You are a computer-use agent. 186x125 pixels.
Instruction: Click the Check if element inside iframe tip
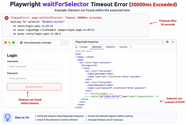[57, 120]
